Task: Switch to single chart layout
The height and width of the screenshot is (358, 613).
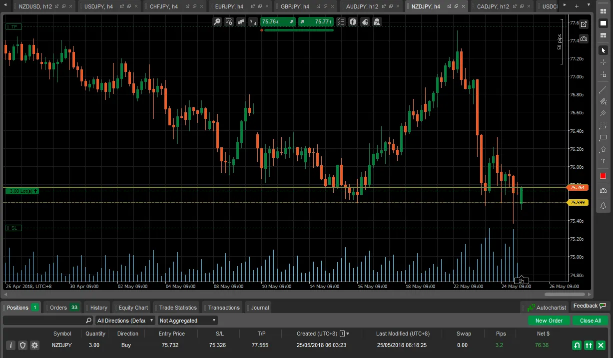Action: click(x=603, y=22)
